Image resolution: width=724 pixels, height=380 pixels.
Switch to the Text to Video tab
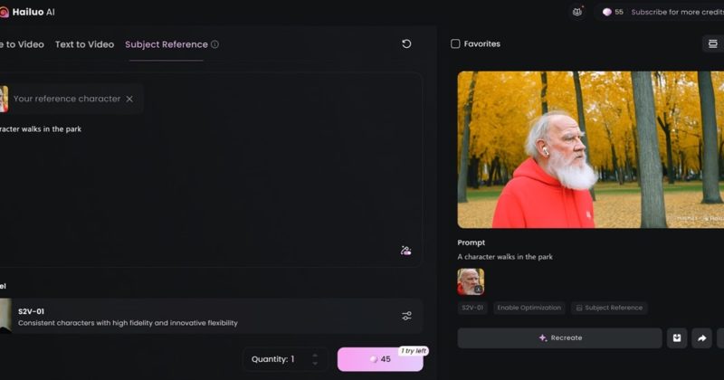click(84, 44)
